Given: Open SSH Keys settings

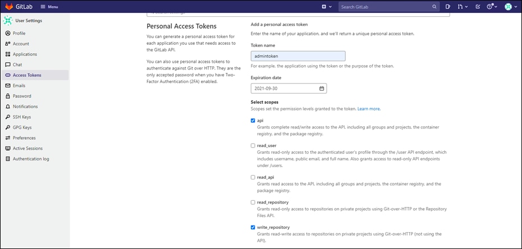Looking at the screenshot, I should point(21,117).
